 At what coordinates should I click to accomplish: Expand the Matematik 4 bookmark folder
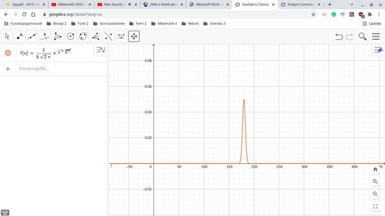coord(164,24)
